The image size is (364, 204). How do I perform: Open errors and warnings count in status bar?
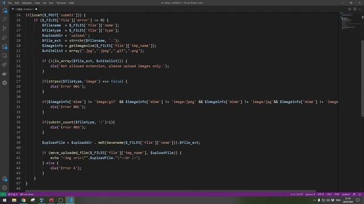[x=13, y=194]
